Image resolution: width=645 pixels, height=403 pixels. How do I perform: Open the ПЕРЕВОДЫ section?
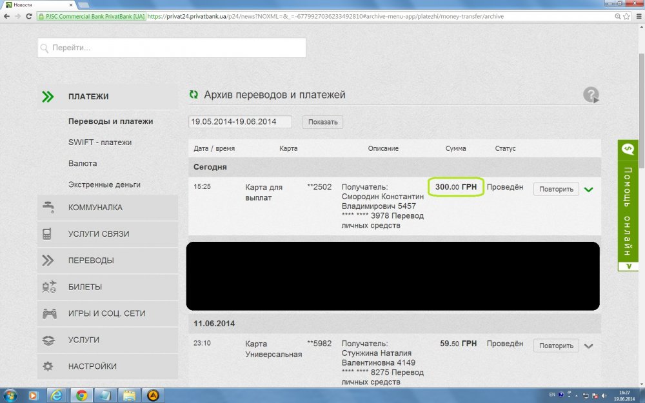click(107, 260)
